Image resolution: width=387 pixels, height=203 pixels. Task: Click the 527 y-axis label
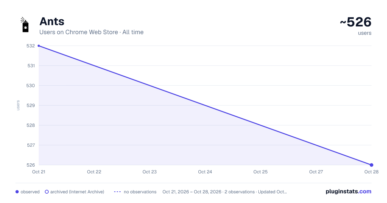(x=31, y=145)
